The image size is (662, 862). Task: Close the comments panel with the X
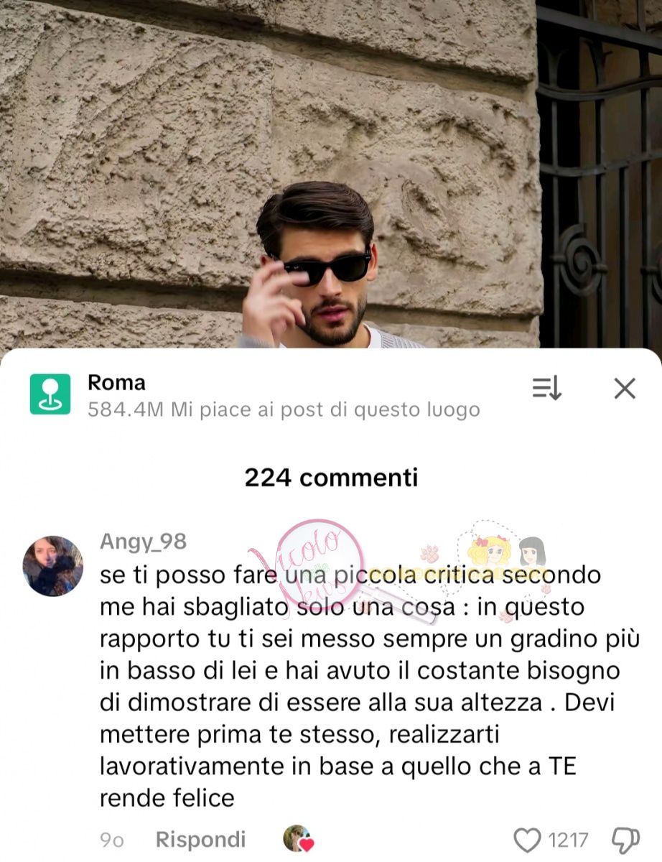(625, 389)
